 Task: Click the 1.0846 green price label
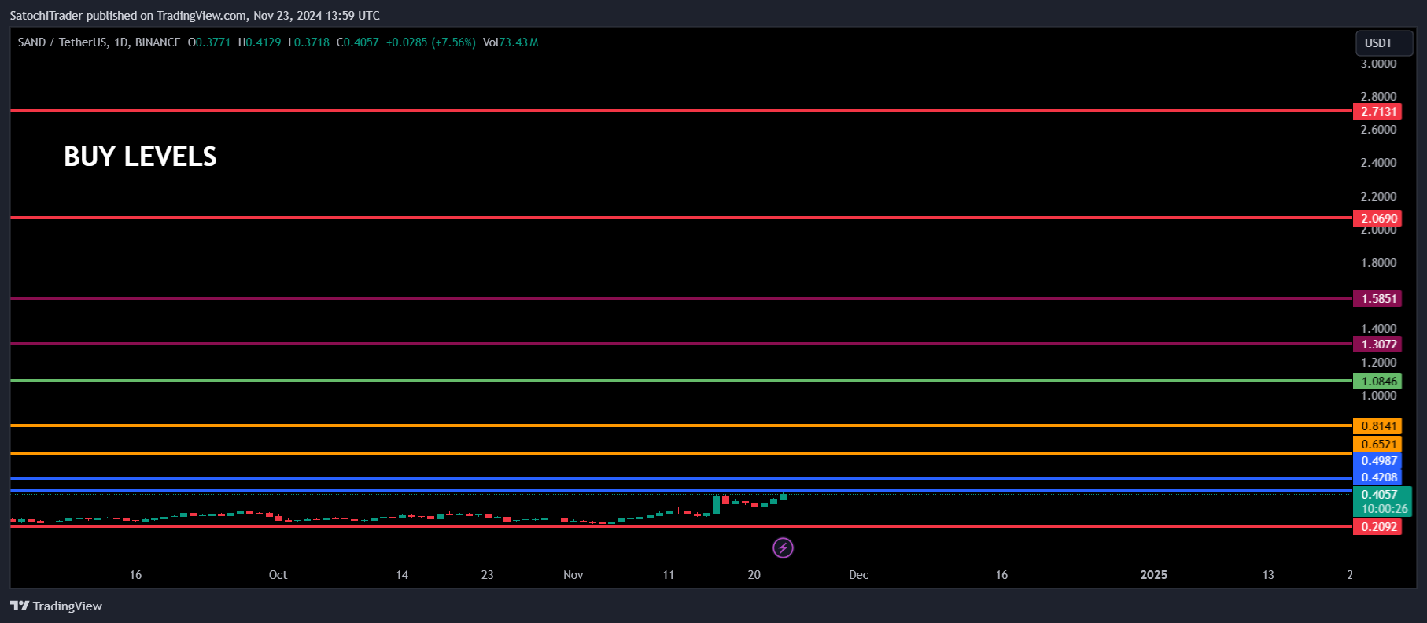coord(1378,382)
